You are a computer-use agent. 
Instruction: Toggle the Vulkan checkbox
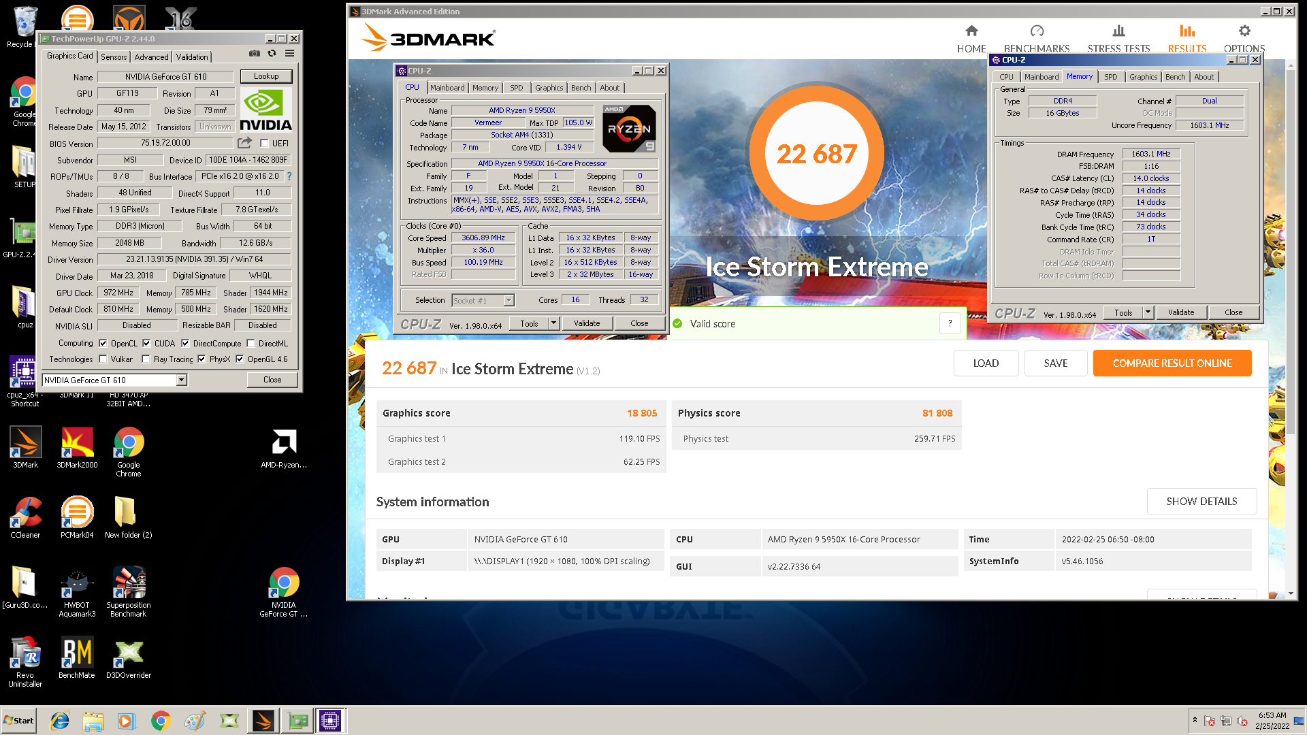tap(103, 359)
